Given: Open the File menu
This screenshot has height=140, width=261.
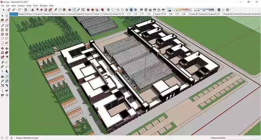Looking at the screenshot, I should click(x=2, y=6).
